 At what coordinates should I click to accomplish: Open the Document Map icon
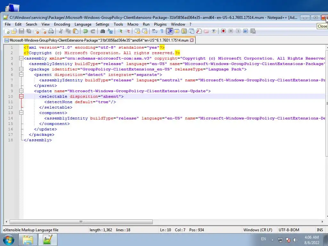[x=184, y=31]
